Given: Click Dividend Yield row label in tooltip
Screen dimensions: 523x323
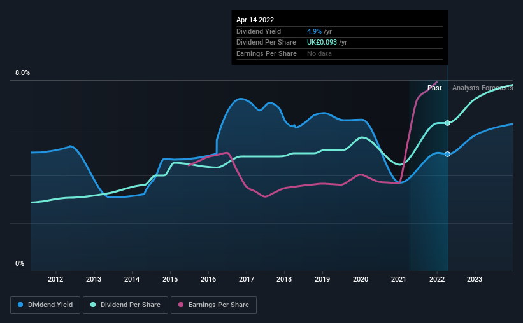Looking at the screenshot, I should point(259,31).
